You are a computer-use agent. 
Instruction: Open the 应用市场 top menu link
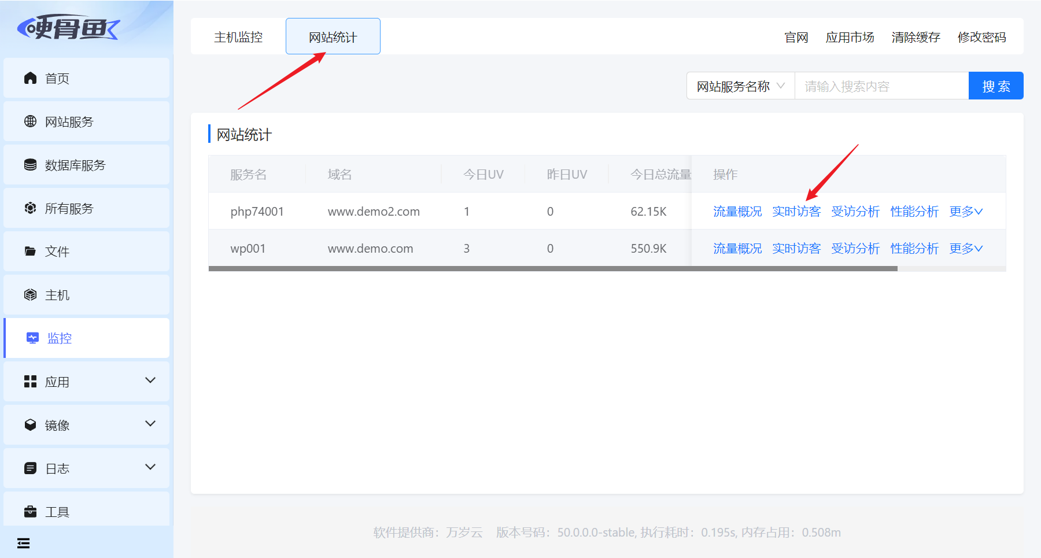850,38
